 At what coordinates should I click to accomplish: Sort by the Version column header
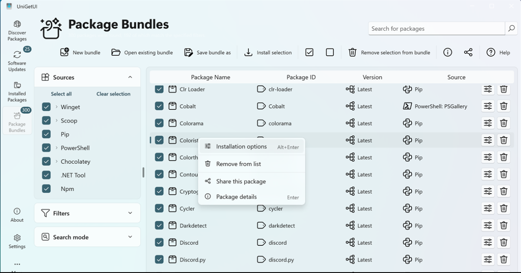373,77
